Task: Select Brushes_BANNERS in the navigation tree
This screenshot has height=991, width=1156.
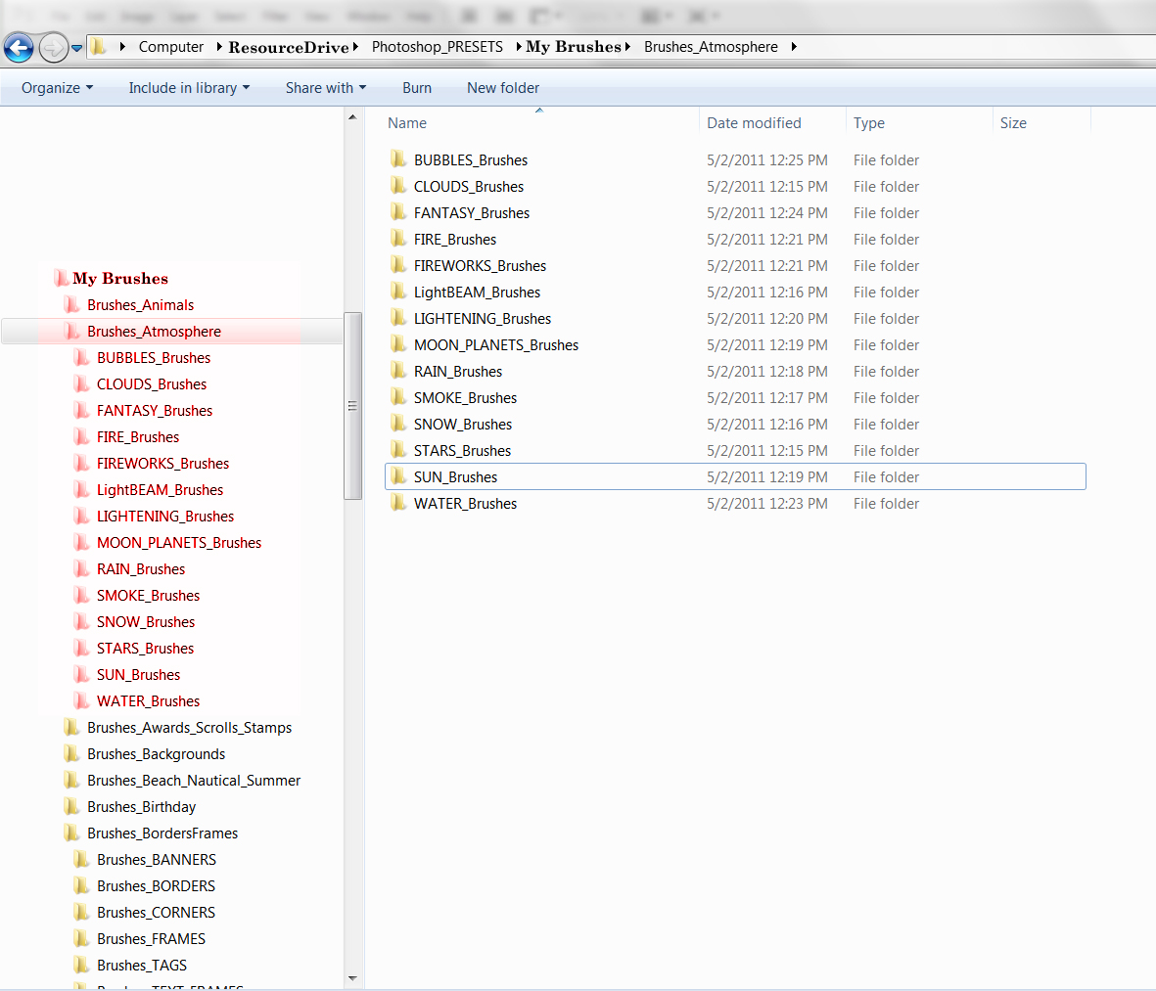Action: click(x=157, y=860)
